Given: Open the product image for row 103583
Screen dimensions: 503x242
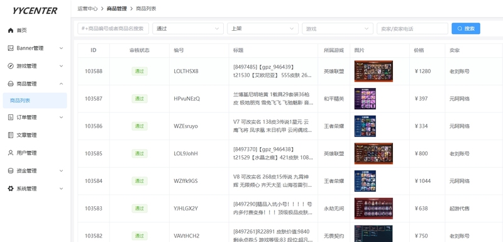Looking at the screenshot, I should point(373,208).
